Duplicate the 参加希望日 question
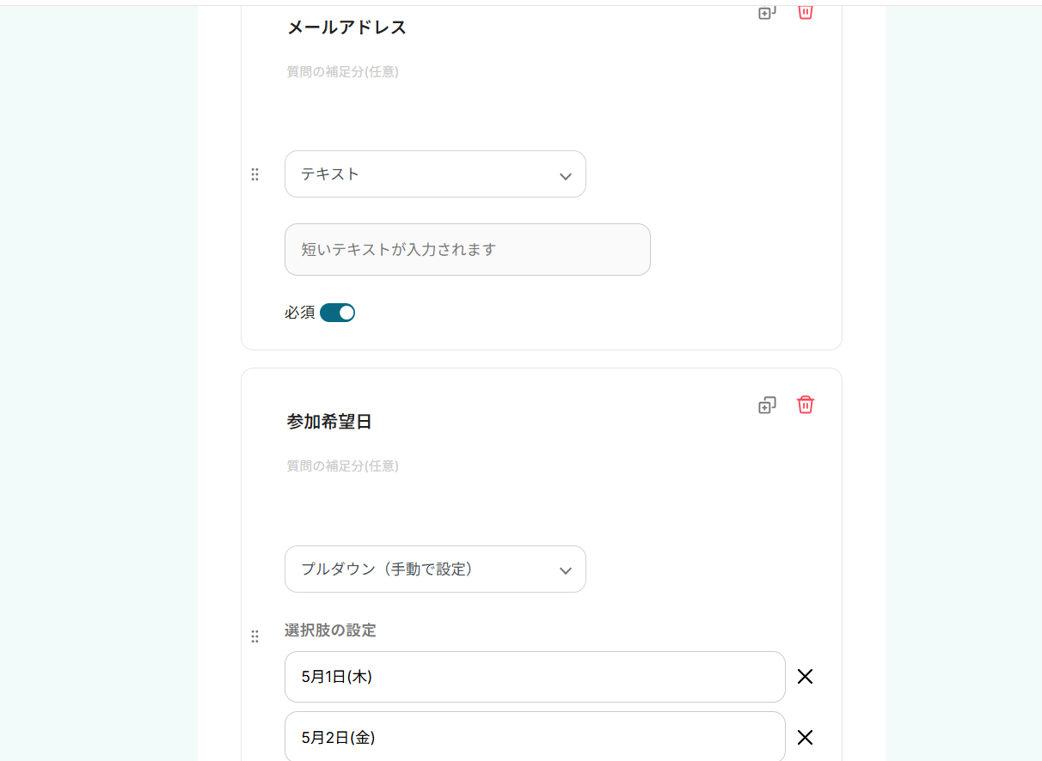 pos(767,405)
